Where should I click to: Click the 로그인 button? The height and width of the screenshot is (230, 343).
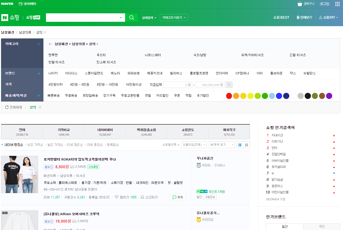tap(325, 4)
